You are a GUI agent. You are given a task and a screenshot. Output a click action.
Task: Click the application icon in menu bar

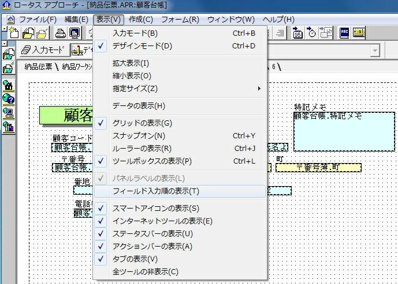(10, 20)
